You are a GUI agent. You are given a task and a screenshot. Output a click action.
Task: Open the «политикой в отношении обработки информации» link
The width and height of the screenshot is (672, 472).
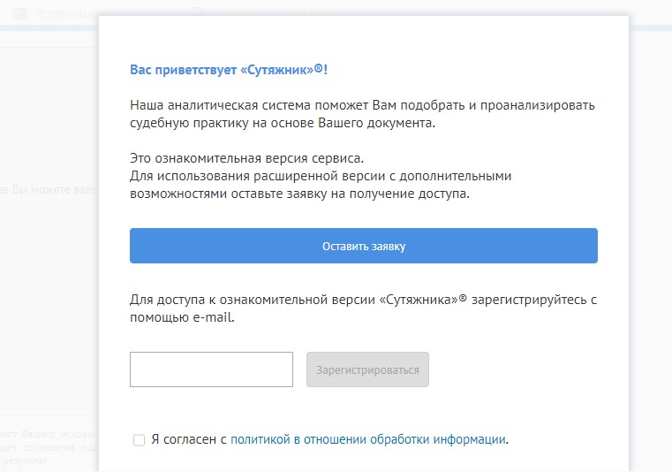[368, 438]
